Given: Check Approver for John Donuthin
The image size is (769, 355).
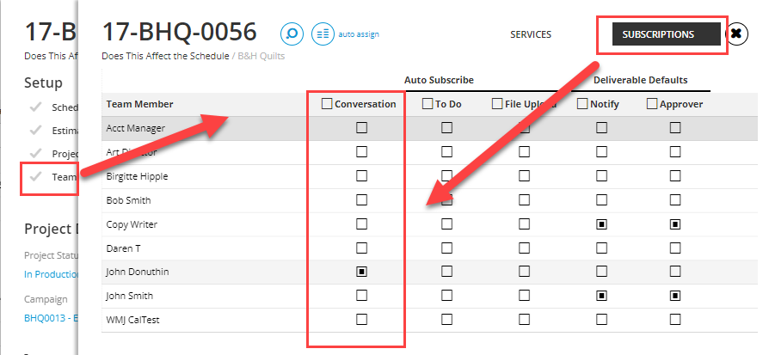Looking at the screenshot, I should pos(675,271).
